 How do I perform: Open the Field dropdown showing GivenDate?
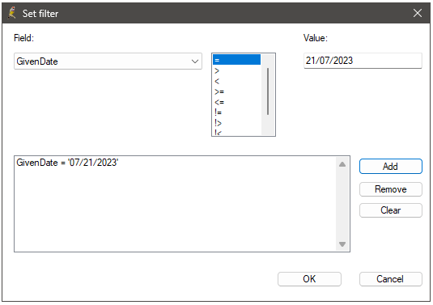[x=108, y=61]
